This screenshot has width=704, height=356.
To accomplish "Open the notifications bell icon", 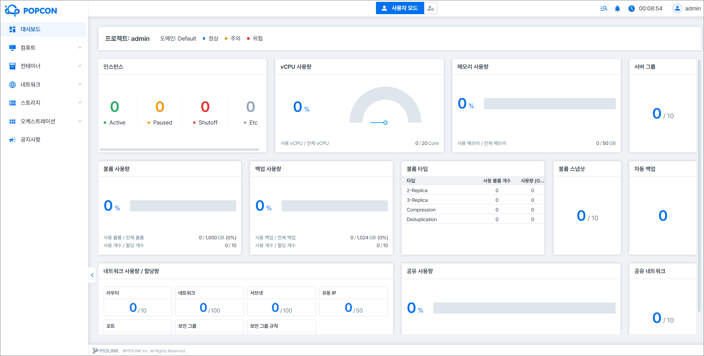I will [617, 9].
